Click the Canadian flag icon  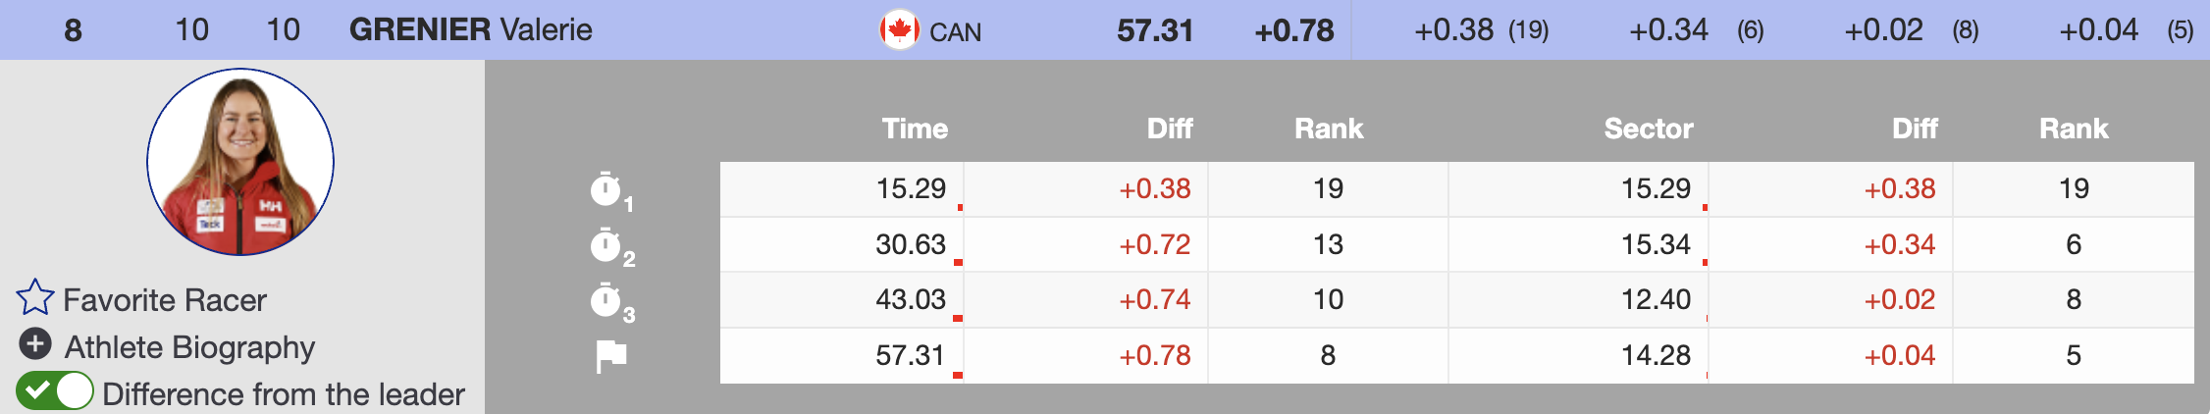point(898,30)
